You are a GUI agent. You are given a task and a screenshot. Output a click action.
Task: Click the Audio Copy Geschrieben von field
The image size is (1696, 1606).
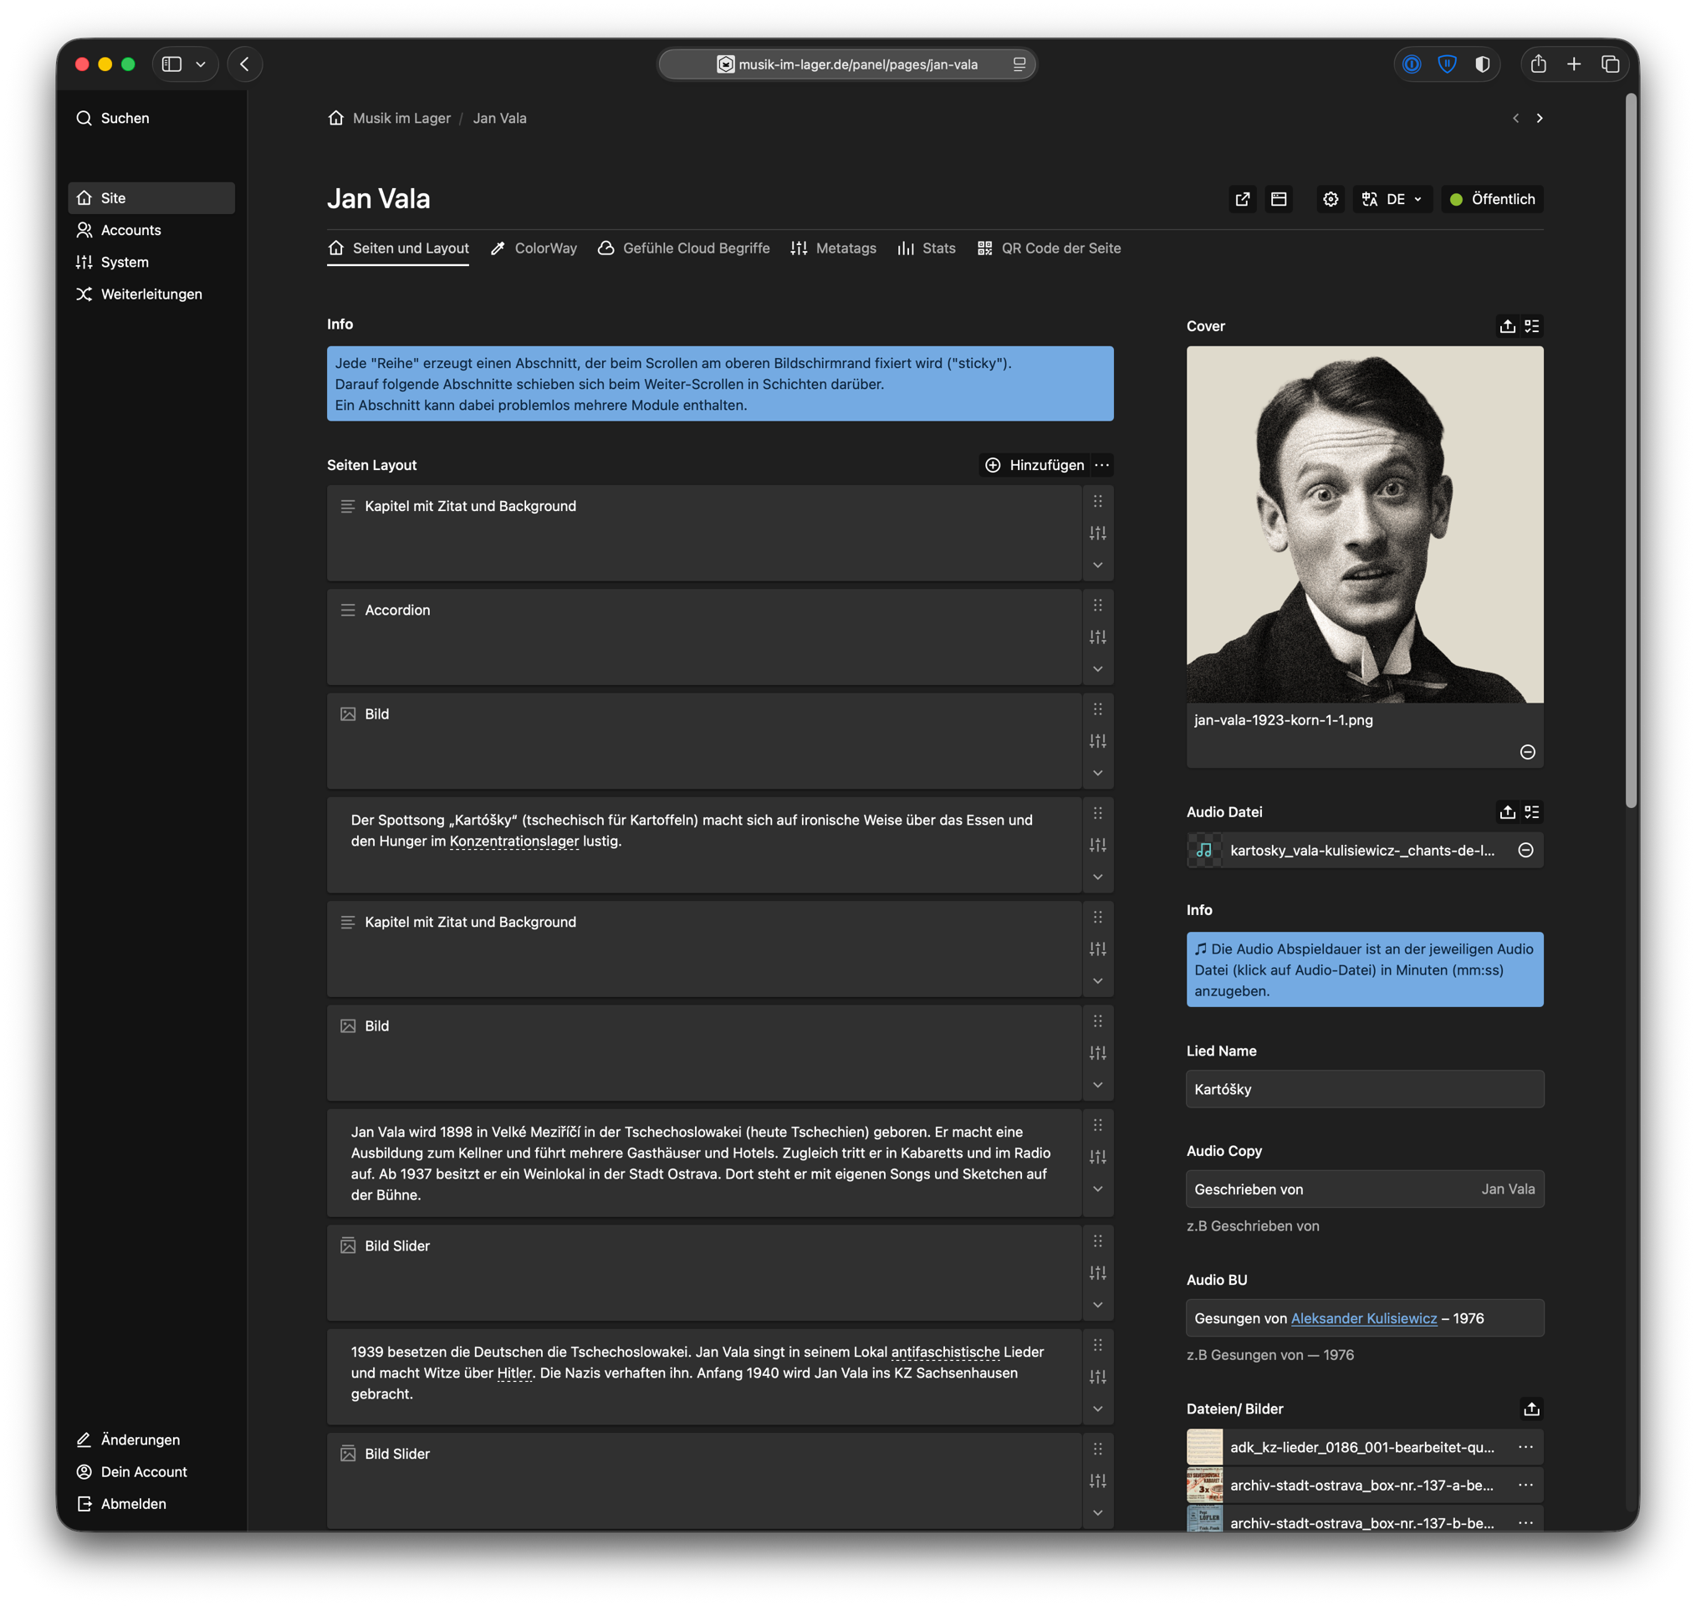pyautogui.click(x=1365, y=1189)
